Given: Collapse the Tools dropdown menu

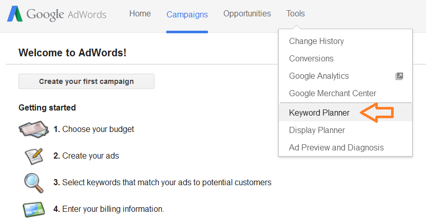Looking at the screenshot, I should pyautogui.click(x=296, y=13).
